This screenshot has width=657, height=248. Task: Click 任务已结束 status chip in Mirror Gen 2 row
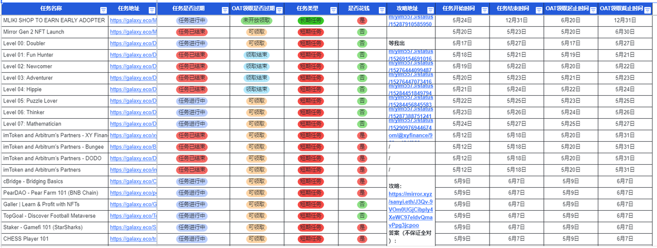pos(192,32)
